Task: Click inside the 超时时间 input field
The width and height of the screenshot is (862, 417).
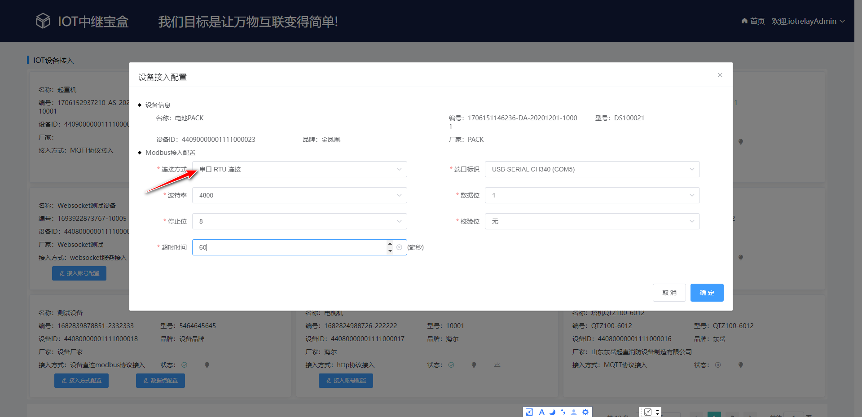Action: [287, 247]
